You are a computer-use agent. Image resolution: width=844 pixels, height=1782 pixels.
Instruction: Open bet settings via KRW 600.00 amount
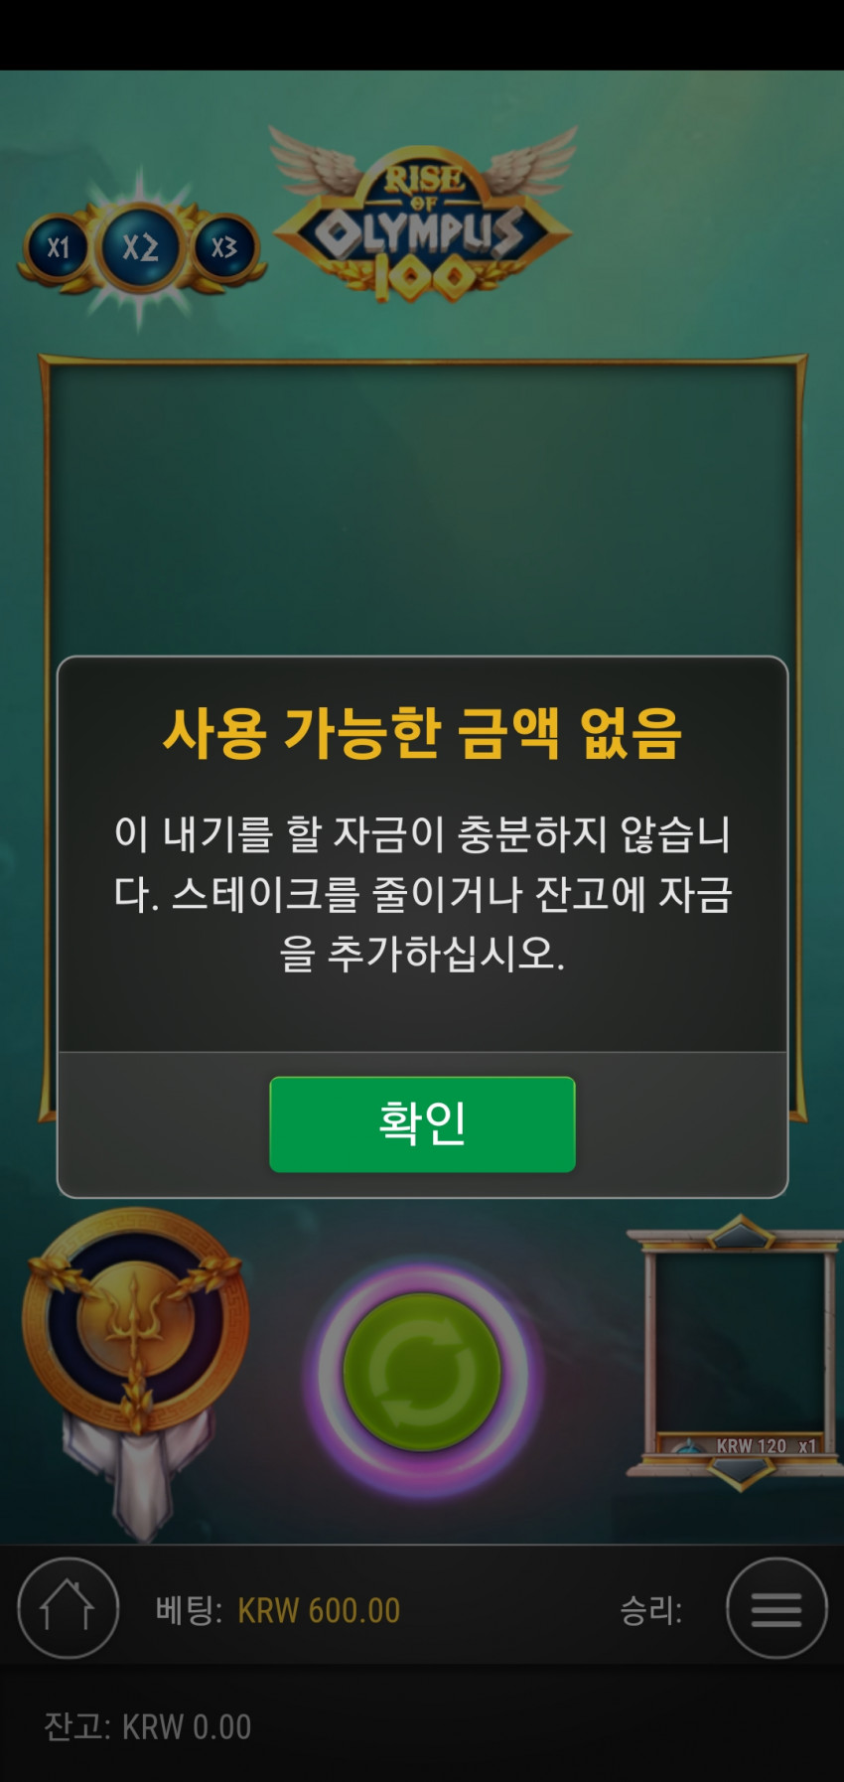[x=319, y=1610]
